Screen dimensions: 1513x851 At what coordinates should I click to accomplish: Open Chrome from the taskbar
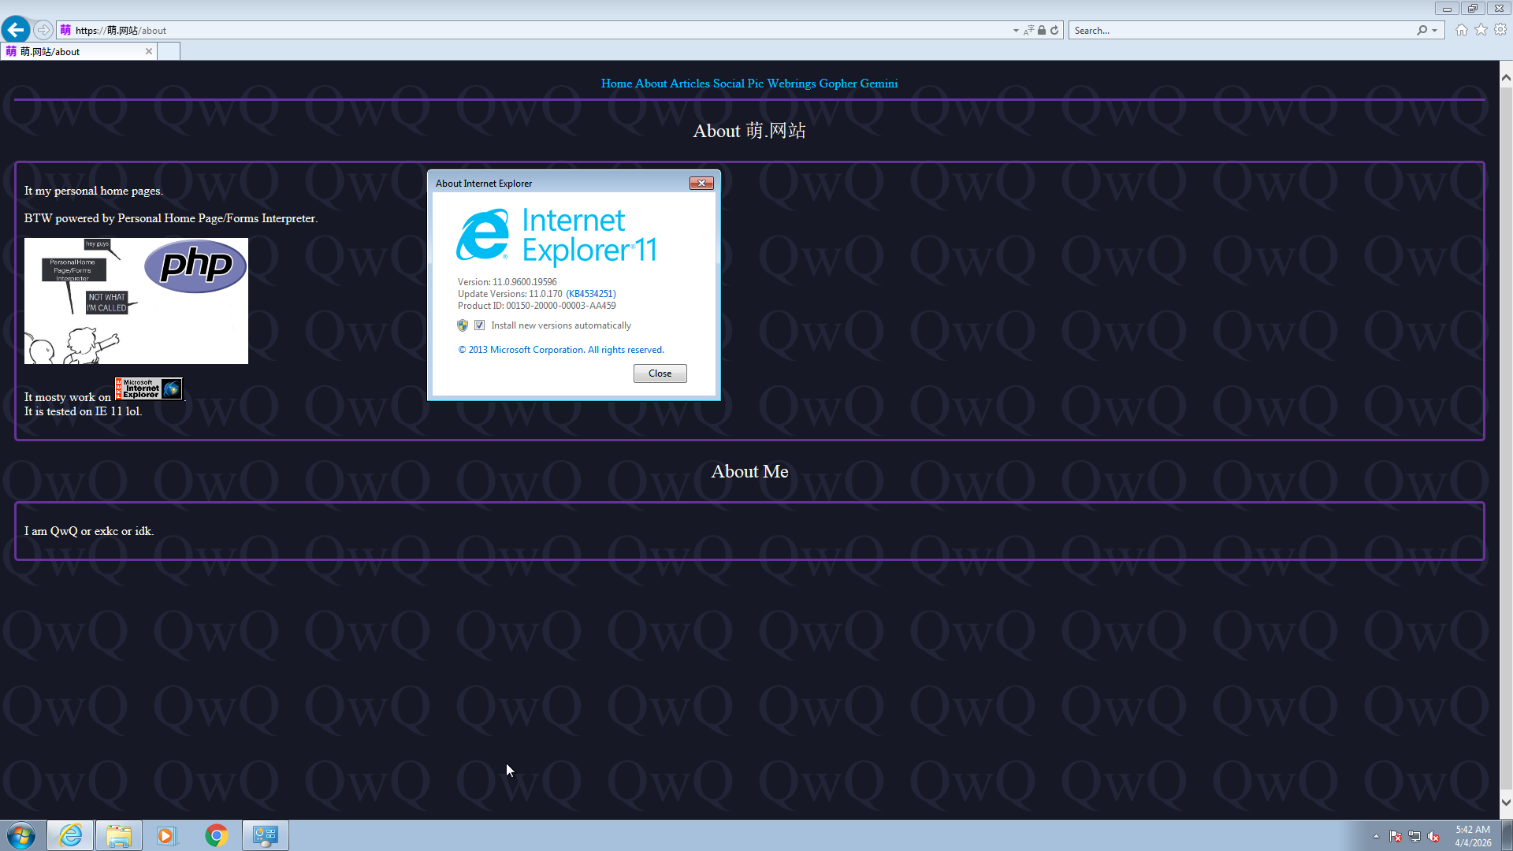click(x=216, y=835)
